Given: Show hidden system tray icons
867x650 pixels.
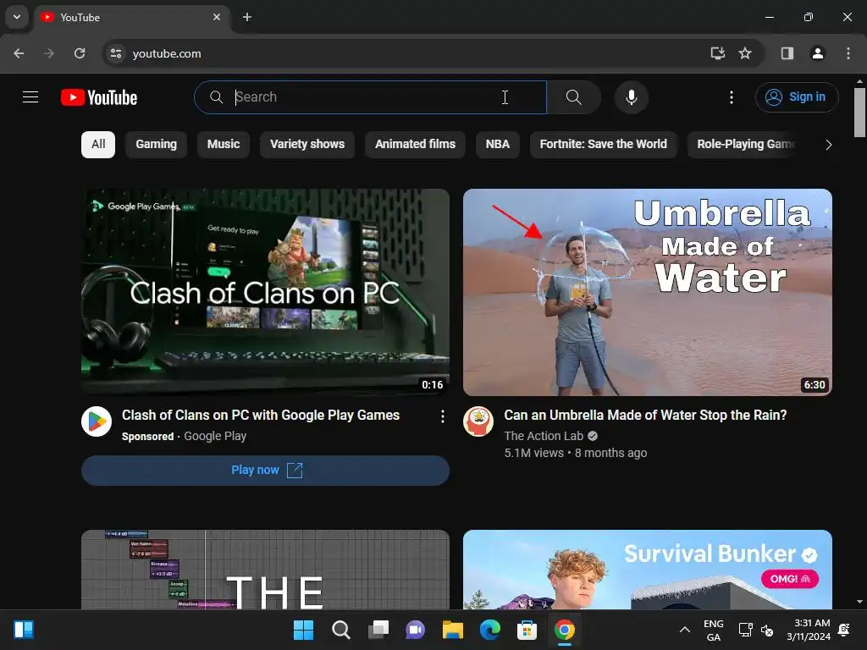Looking at the screenshot, I should [x=684, y=630].
